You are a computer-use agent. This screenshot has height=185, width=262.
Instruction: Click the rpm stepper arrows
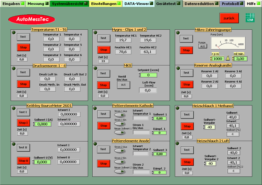click(211, 59)
